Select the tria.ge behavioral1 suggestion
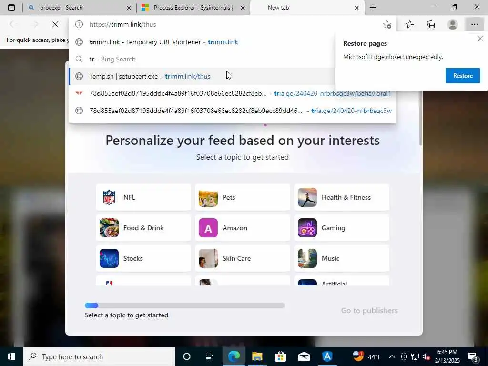Image resolution: width=488 pixels, height=366 pixels. click(x=233, y=93)
